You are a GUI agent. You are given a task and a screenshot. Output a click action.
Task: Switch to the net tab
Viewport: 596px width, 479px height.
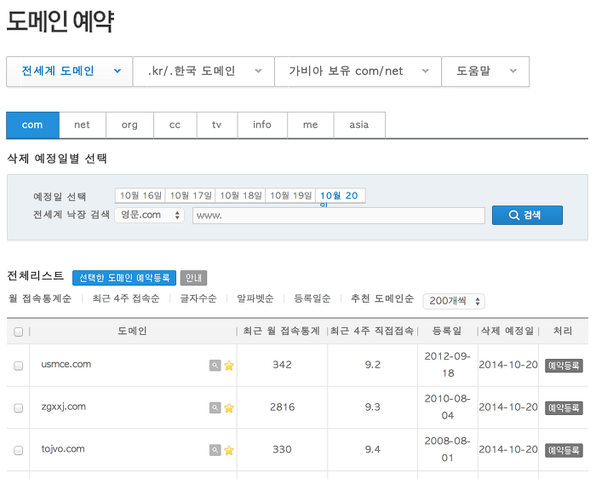[x=83, y=124]
